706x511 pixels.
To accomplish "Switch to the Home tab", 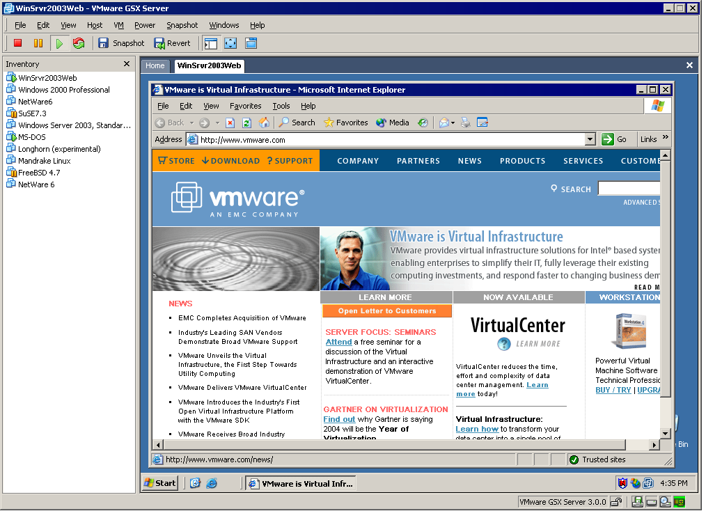I will click(x=155, y=66).
